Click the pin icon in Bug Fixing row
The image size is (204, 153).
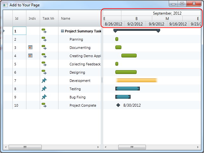click(44, 97)
